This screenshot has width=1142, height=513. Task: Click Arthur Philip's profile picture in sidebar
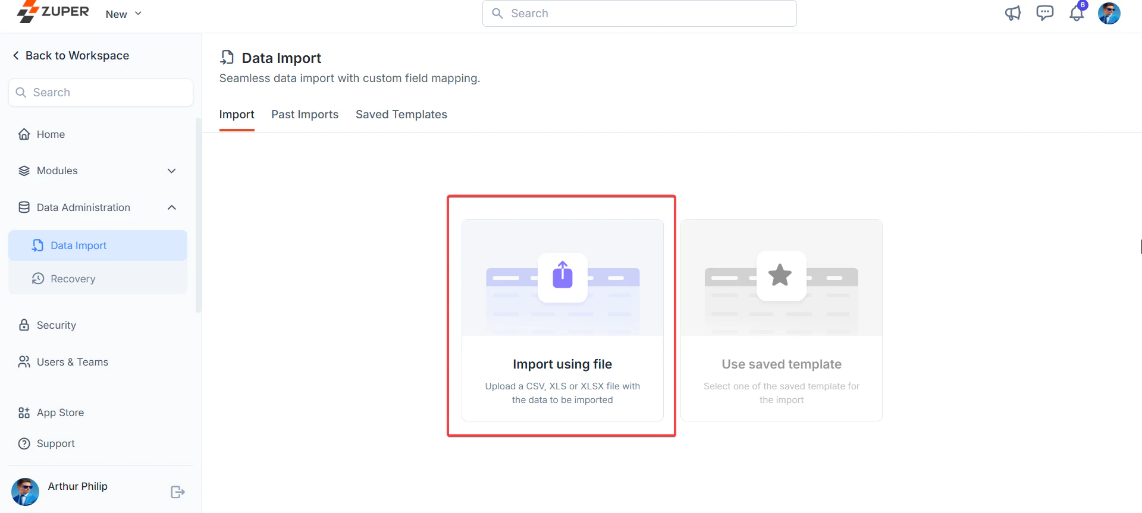[x=25, y=492]
